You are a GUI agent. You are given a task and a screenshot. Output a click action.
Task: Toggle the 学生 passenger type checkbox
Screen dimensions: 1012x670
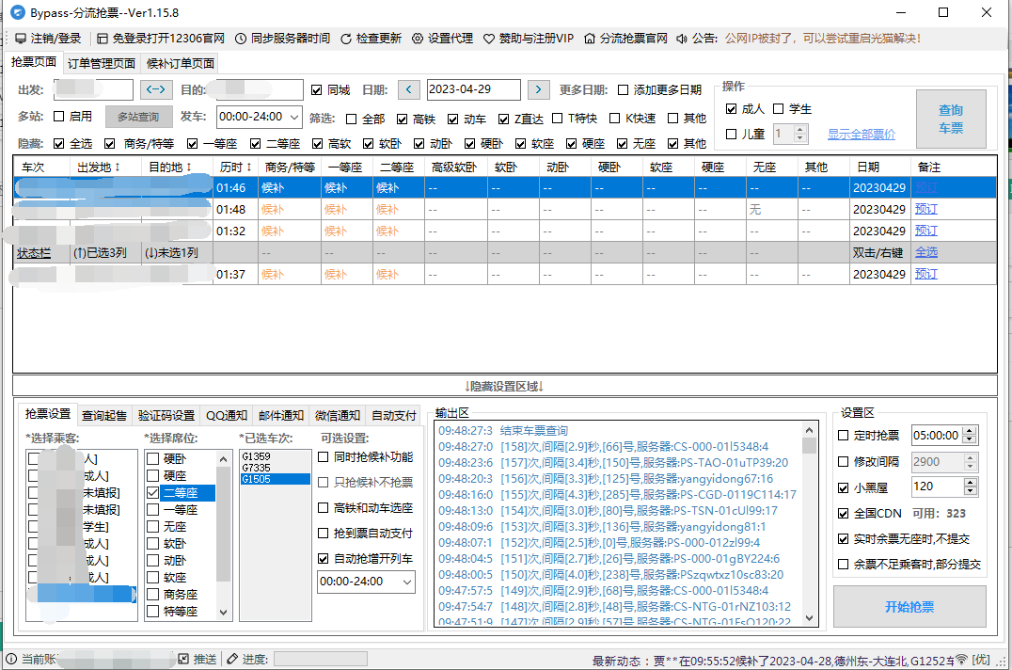pos(779,108)
